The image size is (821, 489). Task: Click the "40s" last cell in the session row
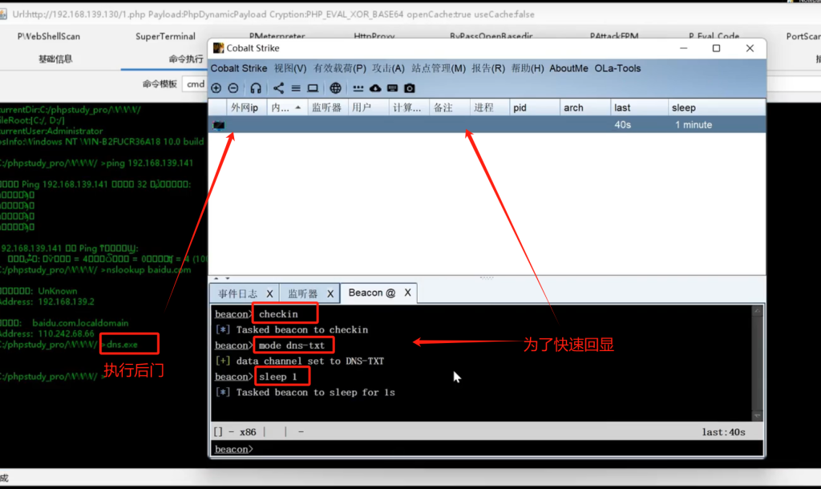coord(622,125)
